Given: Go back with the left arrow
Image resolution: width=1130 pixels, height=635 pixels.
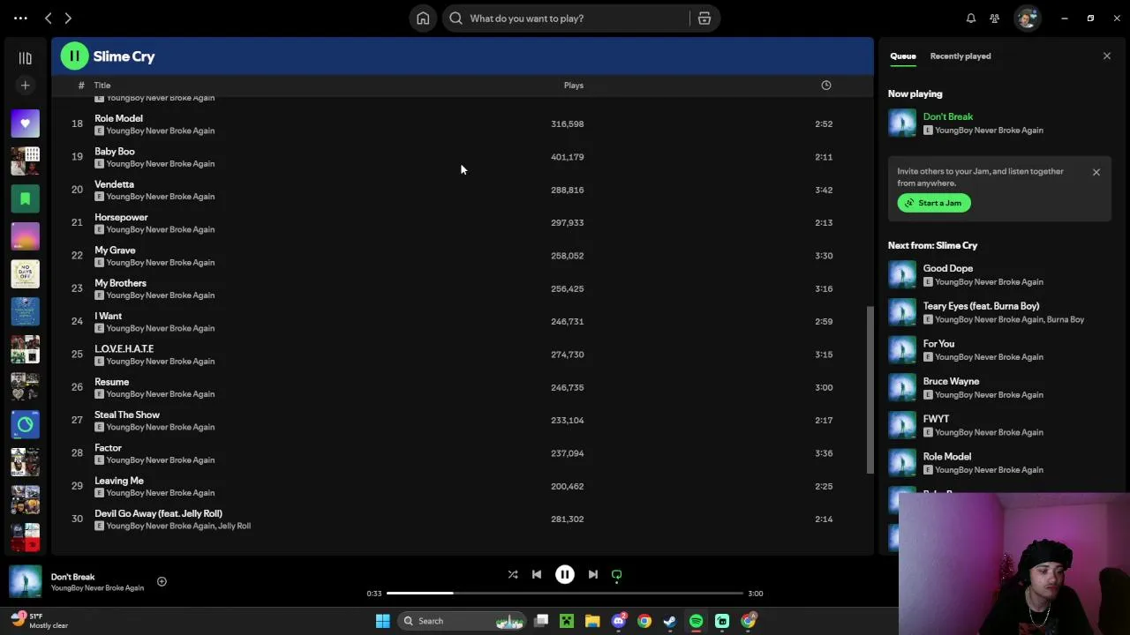Looking at the screenshot, I should coord(49,18).
